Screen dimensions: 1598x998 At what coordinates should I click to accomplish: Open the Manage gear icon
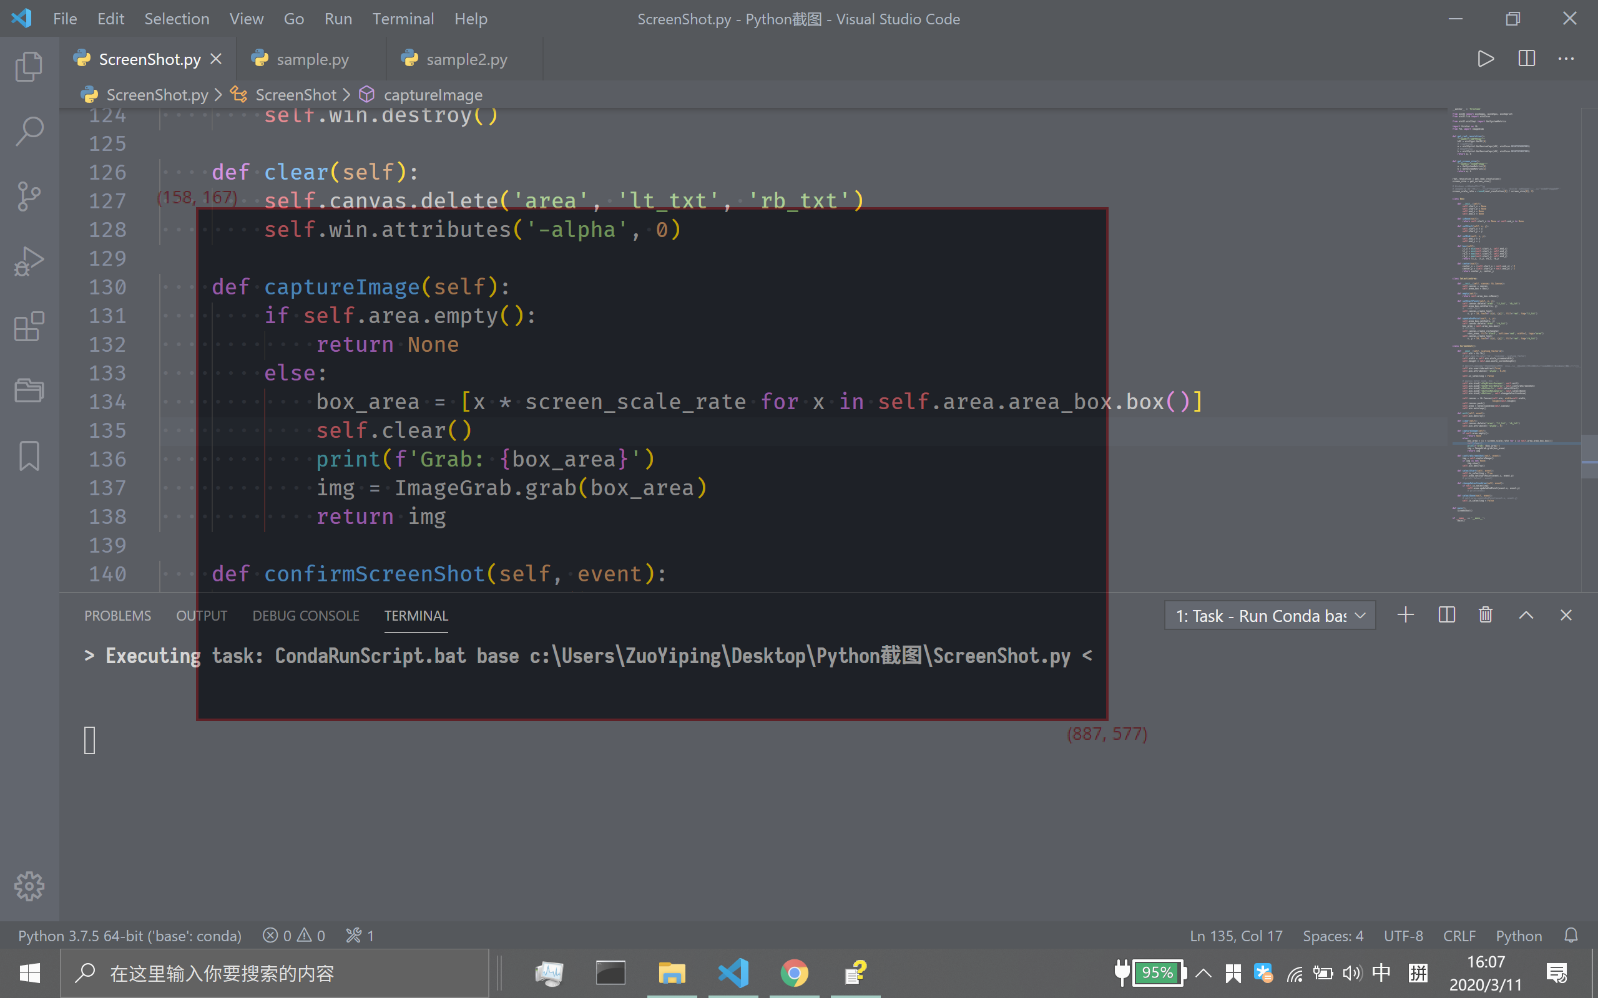29,886
